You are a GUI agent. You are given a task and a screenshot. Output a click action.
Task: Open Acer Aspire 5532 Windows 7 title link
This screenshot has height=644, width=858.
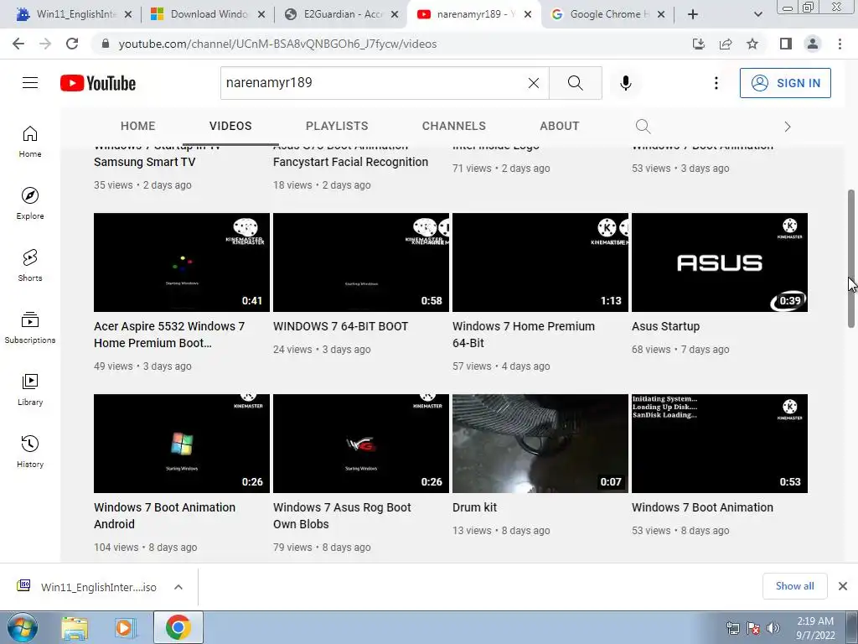(169, 335)
